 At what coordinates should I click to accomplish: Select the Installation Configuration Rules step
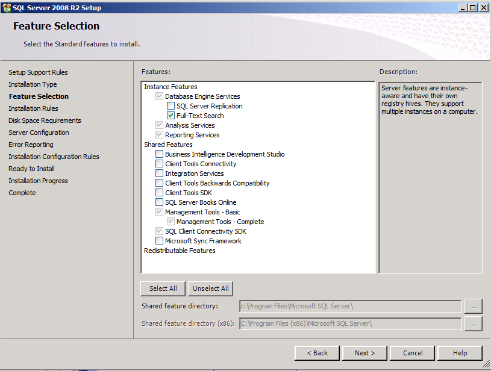(x=54, y=157)
